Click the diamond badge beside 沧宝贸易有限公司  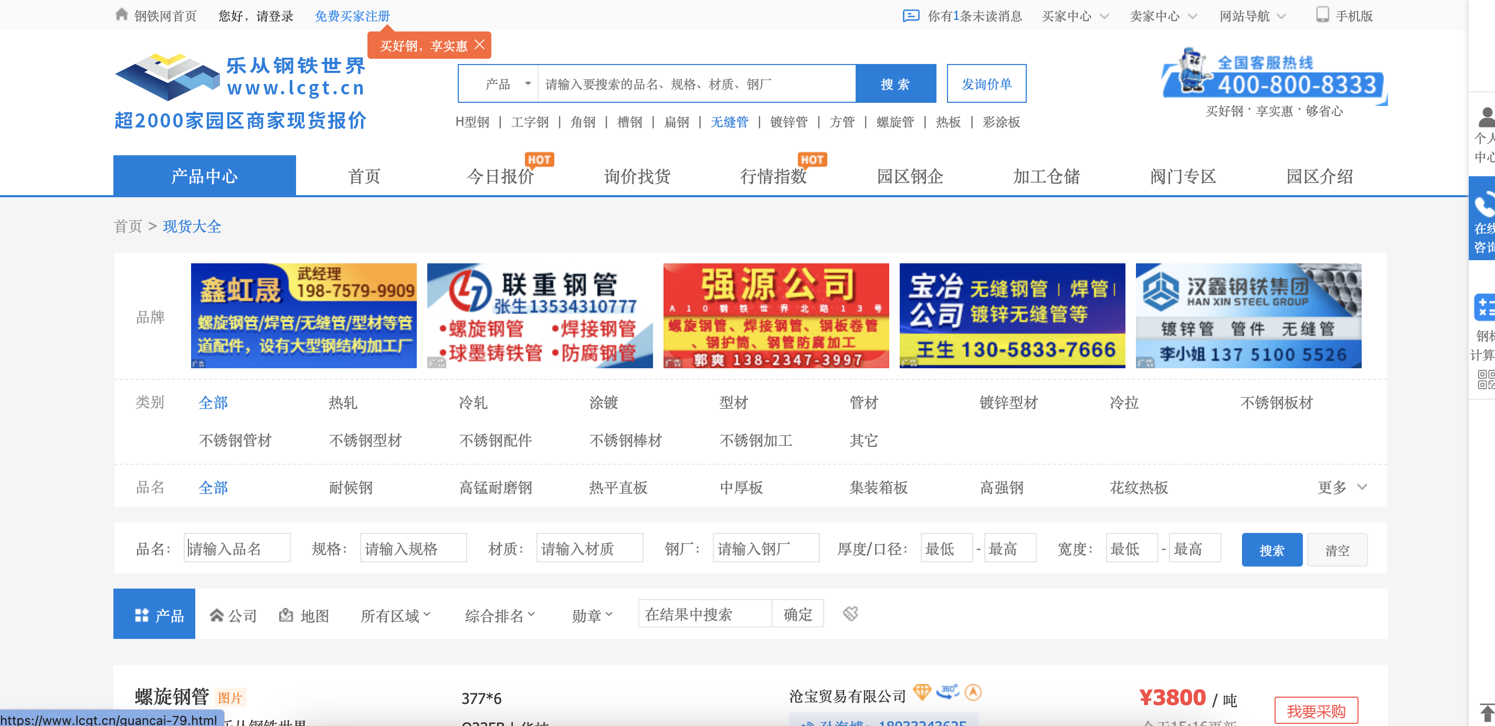[x=922, y=692]
